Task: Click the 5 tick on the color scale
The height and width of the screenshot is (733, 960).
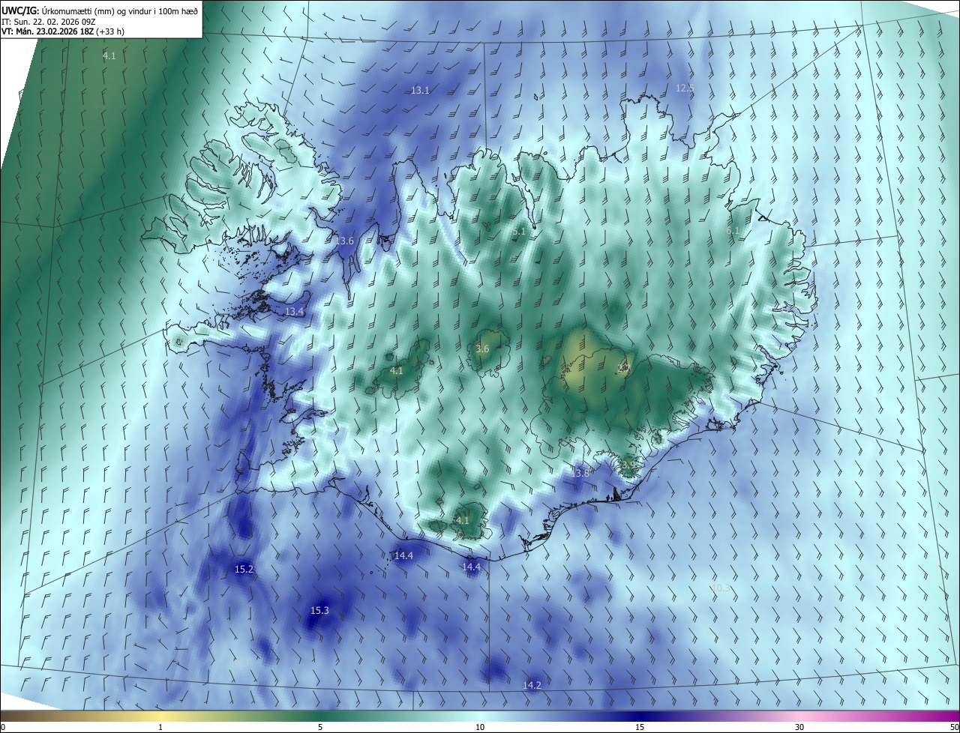Action: point(320,727)
